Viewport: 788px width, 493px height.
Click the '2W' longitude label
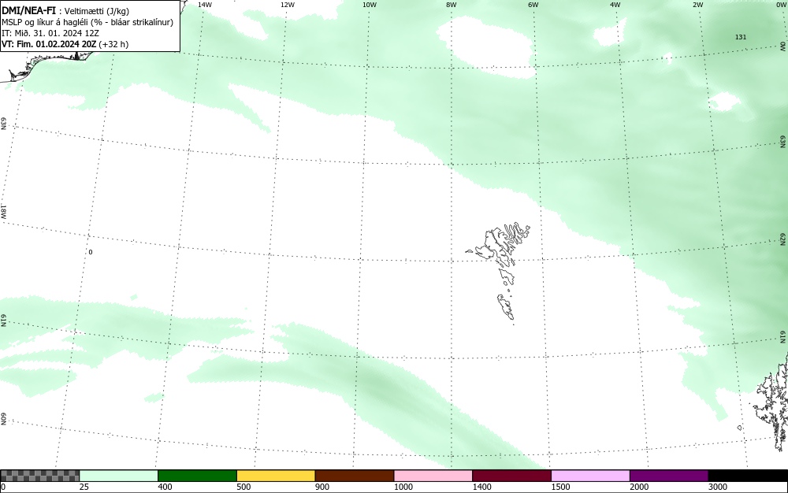pos(698,5)
